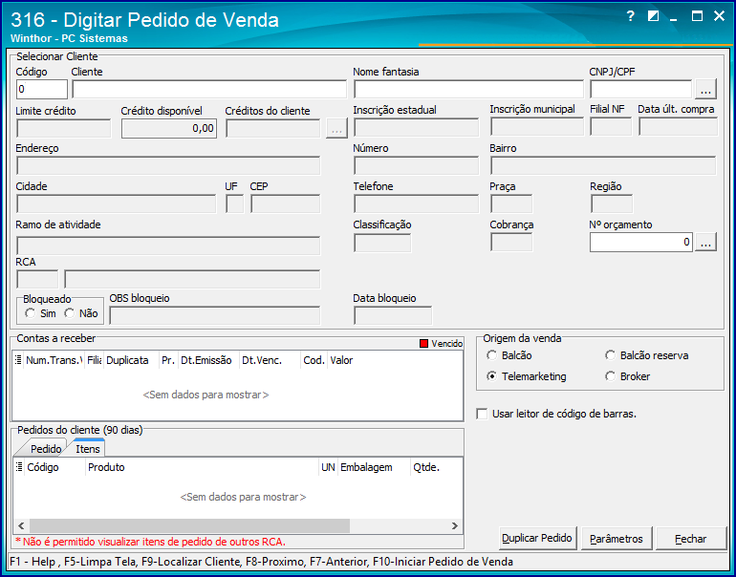Image resolution: width=736 pixels, height=577 pixels.
Task: Focus the CNPJ/CPF input field
Action: click(640, 89)
